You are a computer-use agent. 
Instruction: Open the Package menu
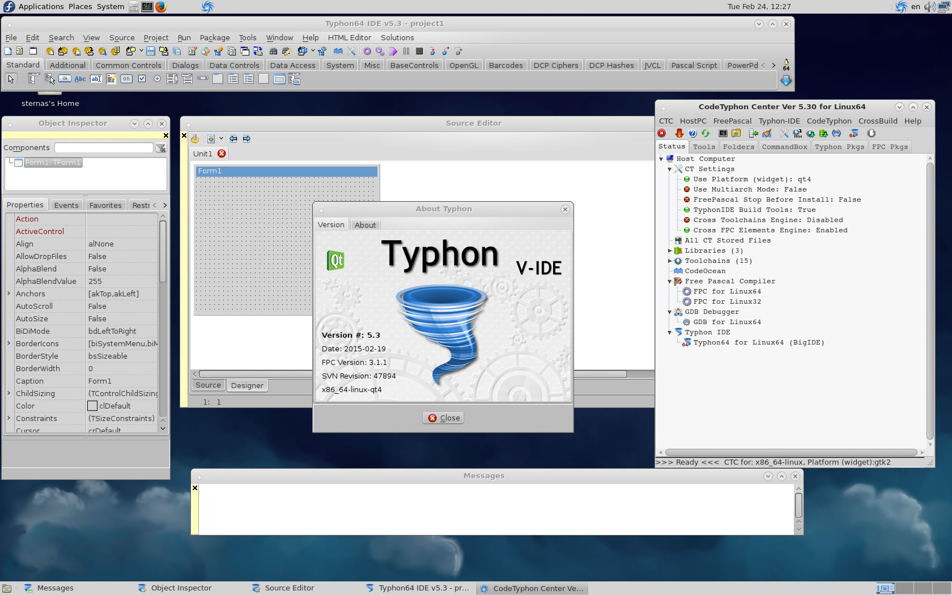(x=215, y=37)
